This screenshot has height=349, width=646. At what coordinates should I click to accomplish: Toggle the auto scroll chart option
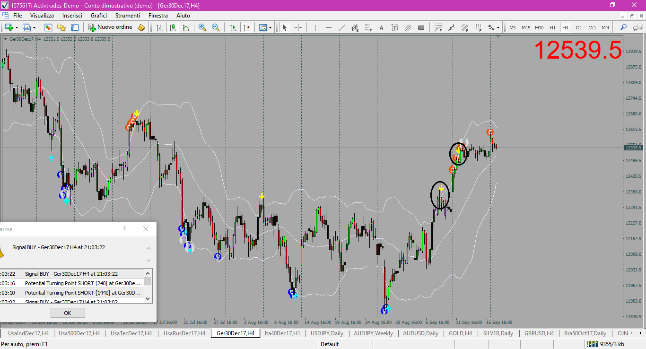click(x=233, y=27)
